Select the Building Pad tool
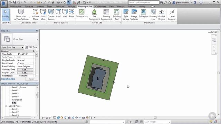221x124 pixels. [x=117, y=15]
